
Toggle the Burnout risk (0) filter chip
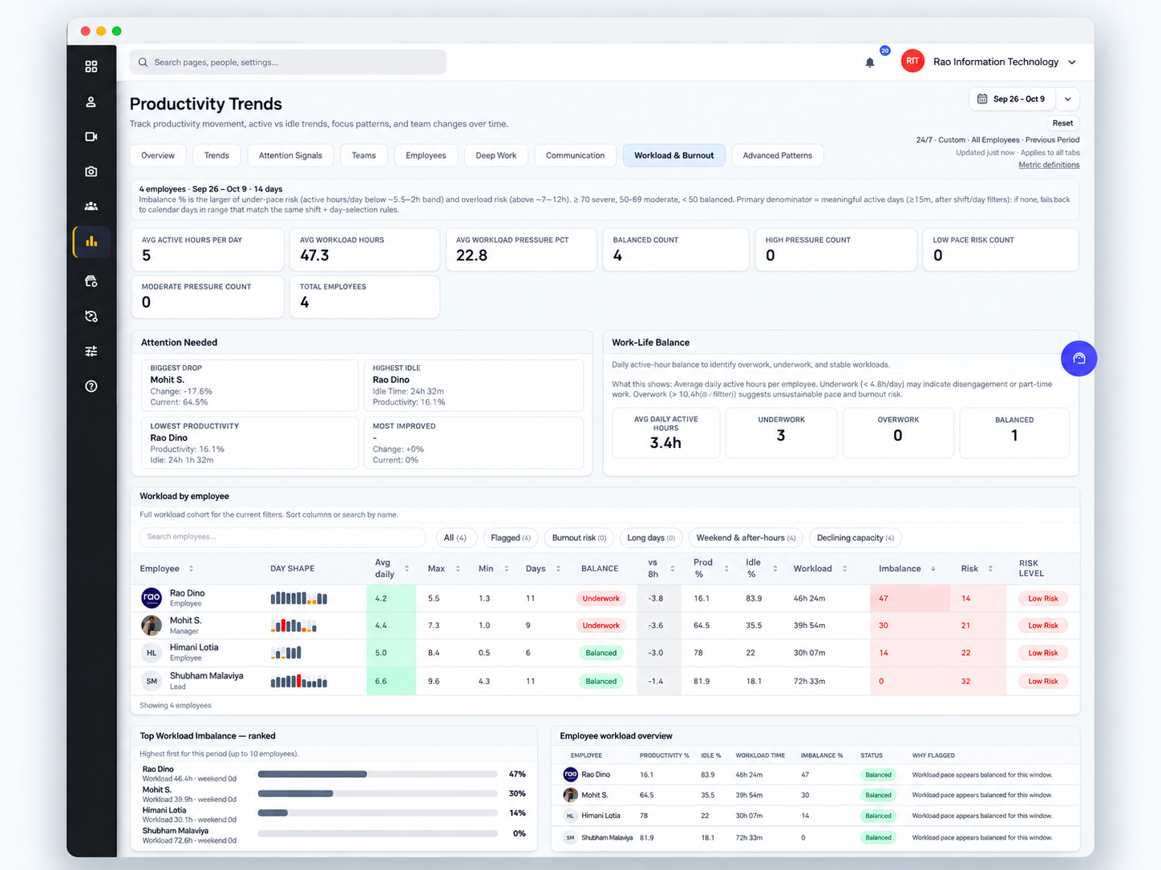click(579, 538)
